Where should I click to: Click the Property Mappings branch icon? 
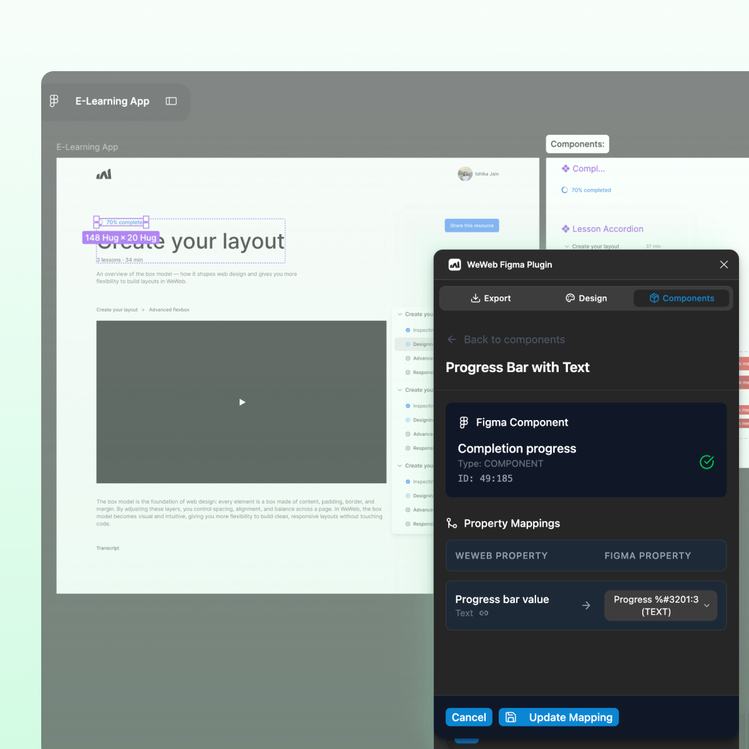[452, 523]
